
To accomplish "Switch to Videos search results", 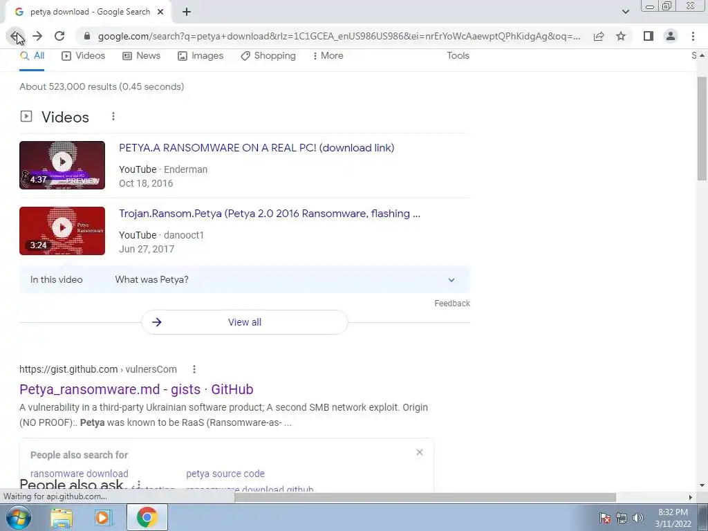I will point(84,55).
